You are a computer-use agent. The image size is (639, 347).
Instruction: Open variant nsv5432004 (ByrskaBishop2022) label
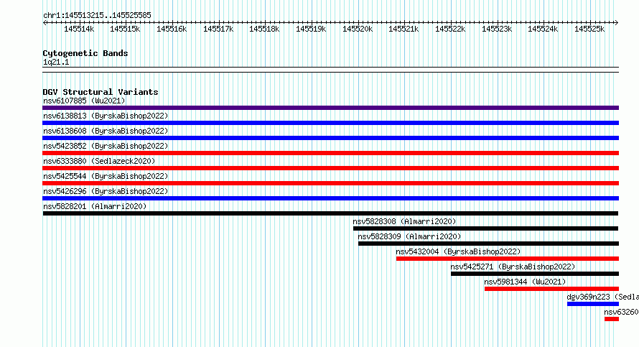click(458, 251)
